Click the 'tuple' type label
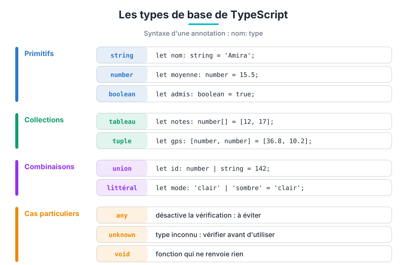The height and width of the screenshot is (265, 407). tap(122, 141)
